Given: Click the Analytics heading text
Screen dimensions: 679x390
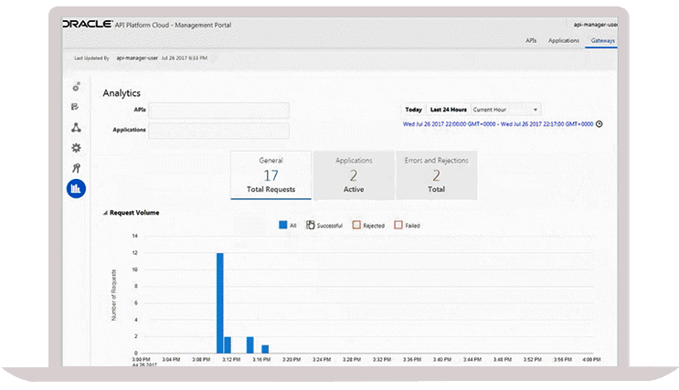Looking at the screenshot, I should pyautogui.click(x=122, y=93).
